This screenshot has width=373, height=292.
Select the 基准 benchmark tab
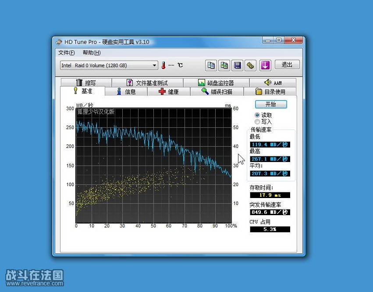click(82, 91)
